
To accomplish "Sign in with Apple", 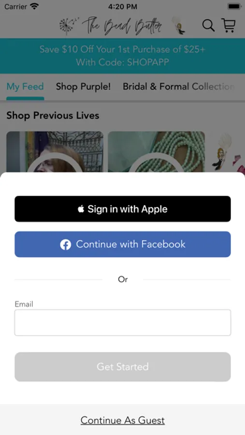I will tap(123, 209).
